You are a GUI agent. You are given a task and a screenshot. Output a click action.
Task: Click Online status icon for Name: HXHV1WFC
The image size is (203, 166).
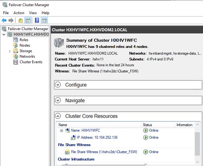point(146,130)
